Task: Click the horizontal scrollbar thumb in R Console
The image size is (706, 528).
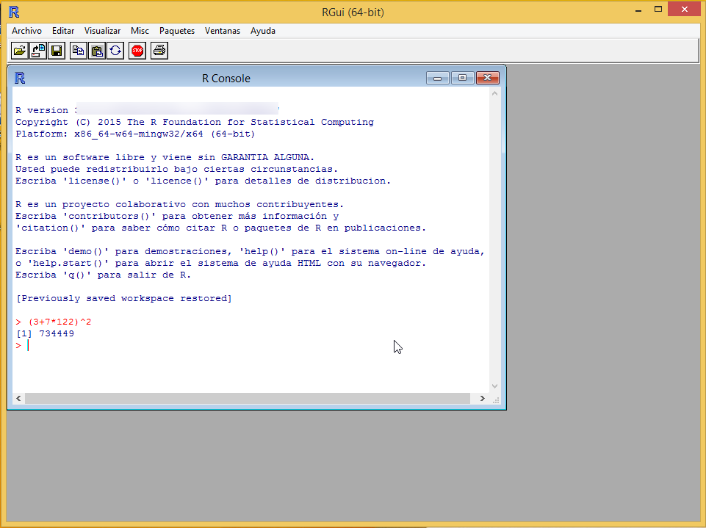Action: click(248, 398)
